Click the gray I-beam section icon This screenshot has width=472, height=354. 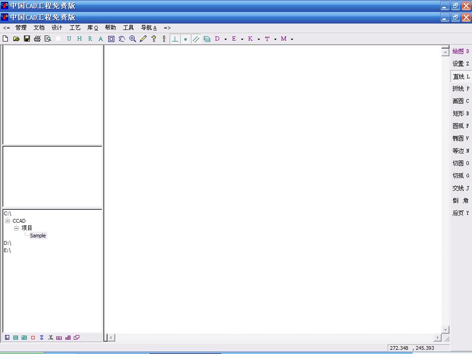(51, 337)
